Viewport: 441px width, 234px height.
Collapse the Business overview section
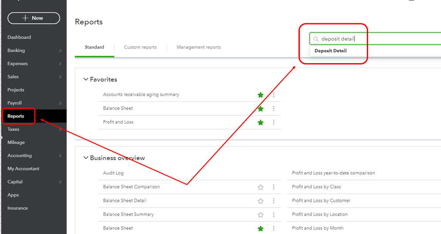86,158
